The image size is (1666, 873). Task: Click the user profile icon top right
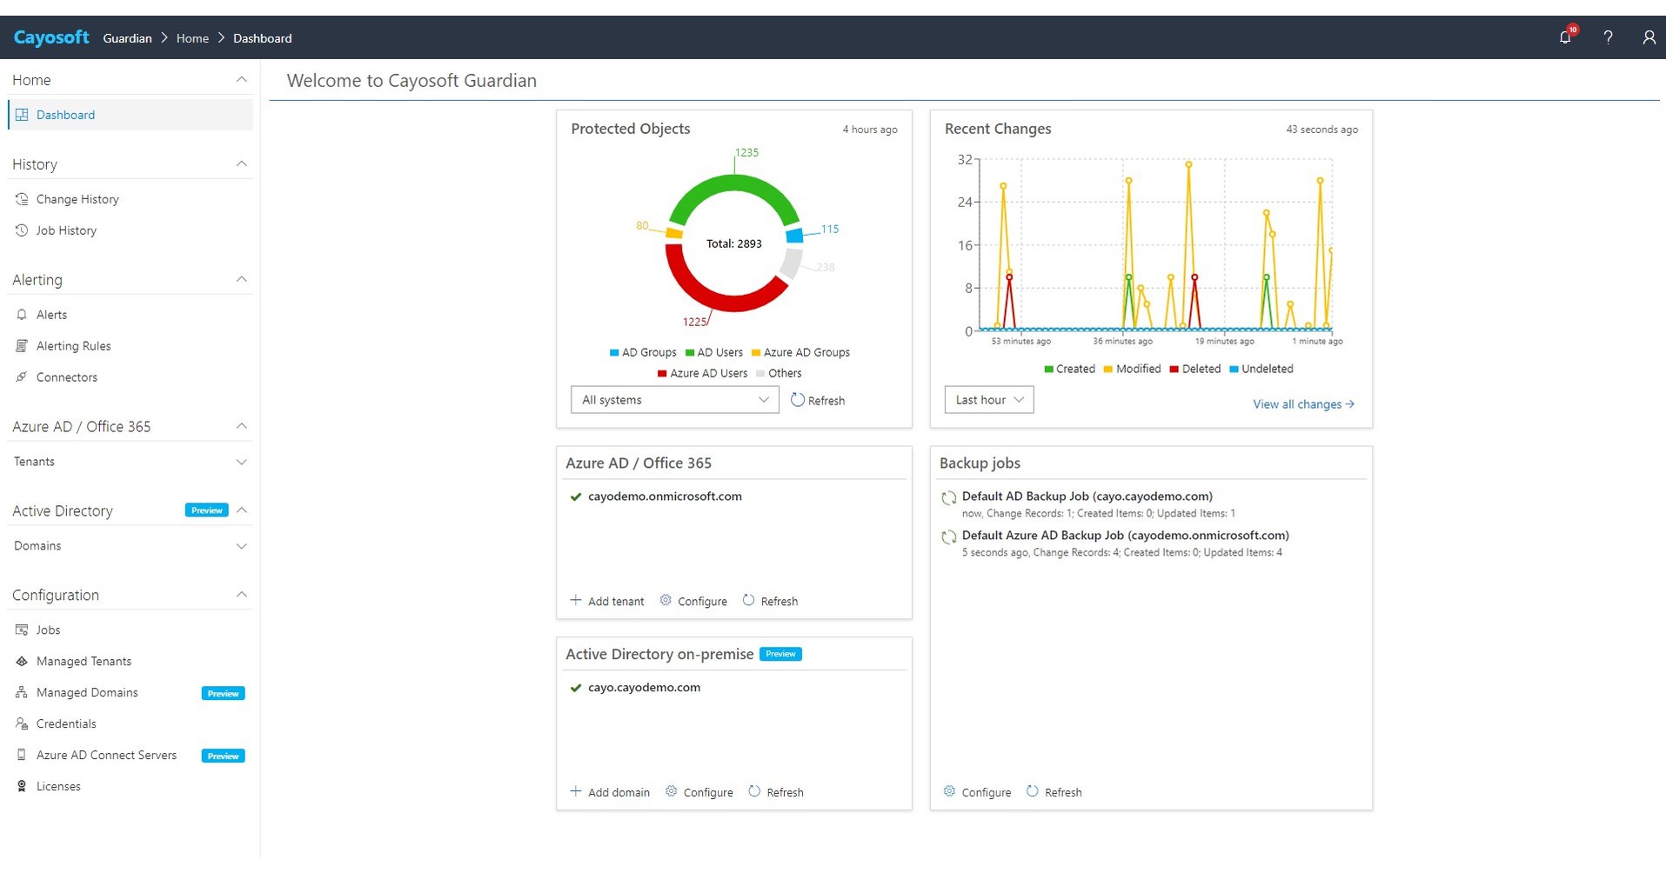tap(1649, 37)
